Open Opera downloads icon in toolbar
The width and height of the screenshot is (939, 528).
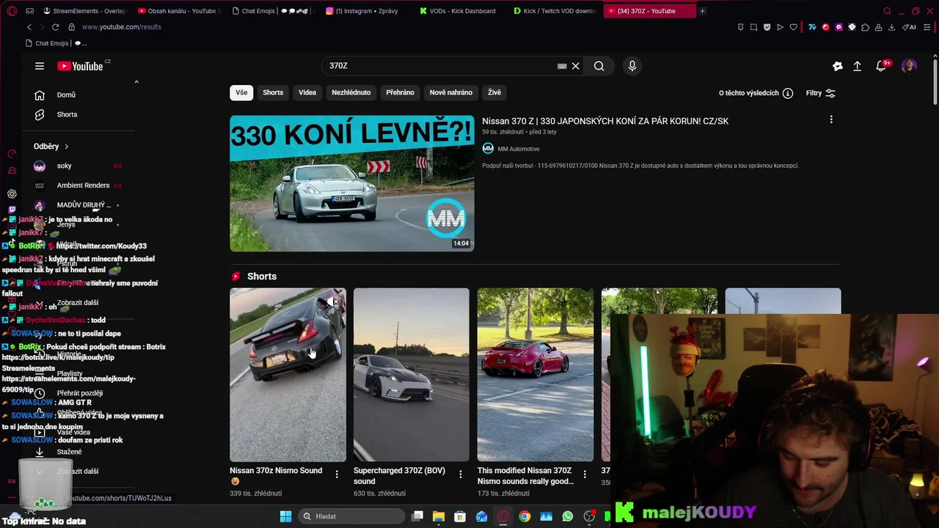click(891, 27)
